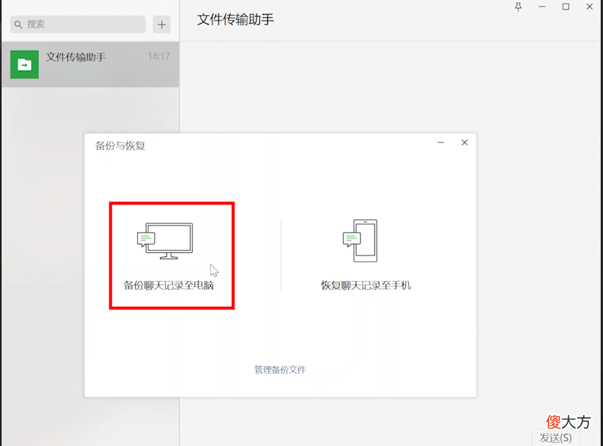603x446 pixels.
Task: Open the 文件传输助手 conversation in list
Action: [x=90, y=65]
